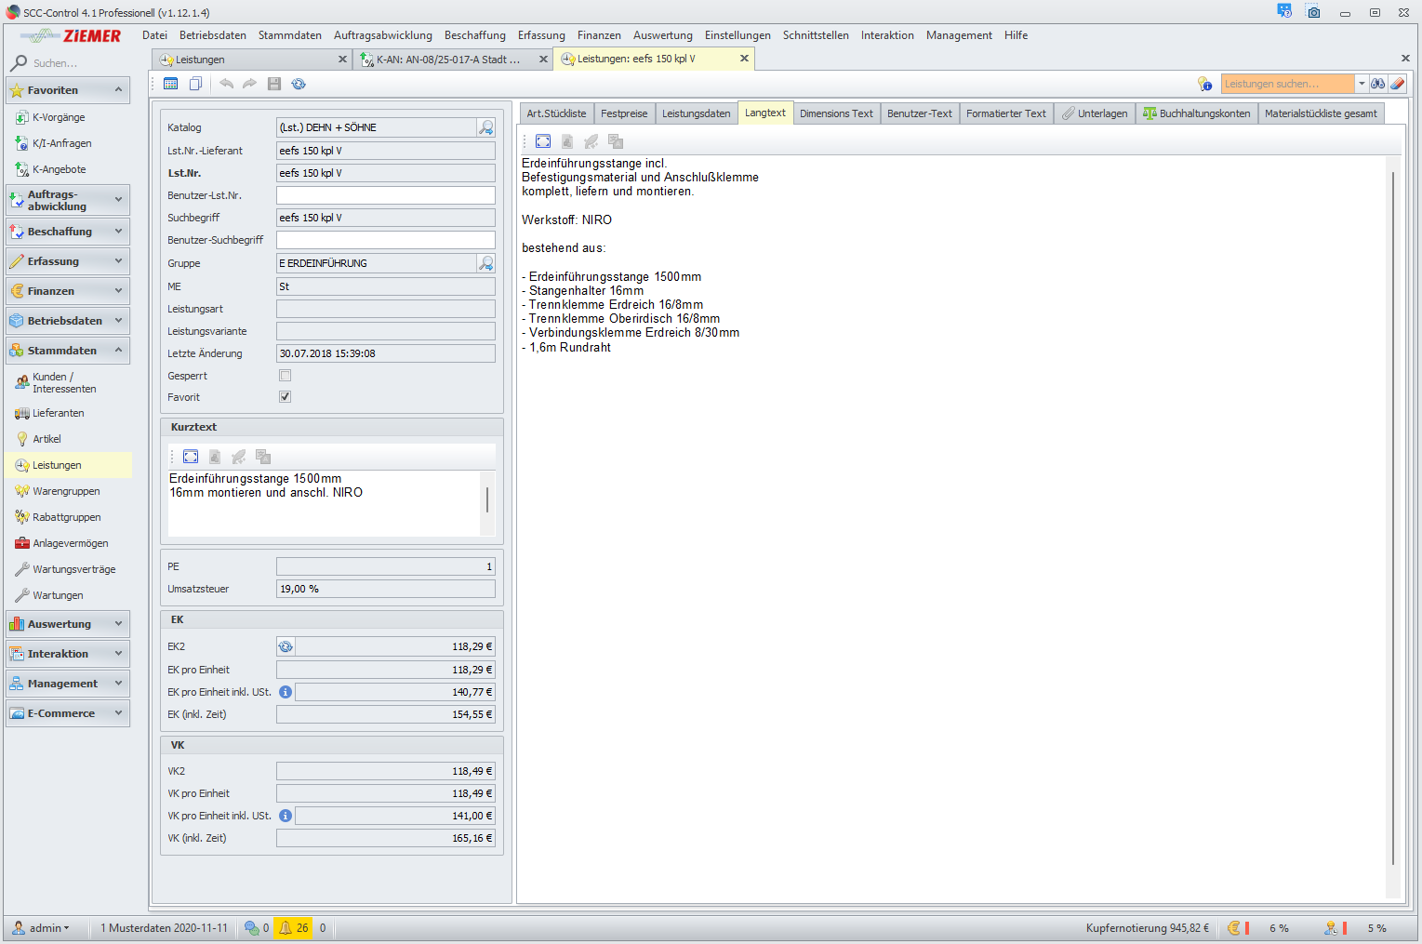
Task: Open the Leistungen suchen dropdown arrow
Action: (x=1362, y=84)
